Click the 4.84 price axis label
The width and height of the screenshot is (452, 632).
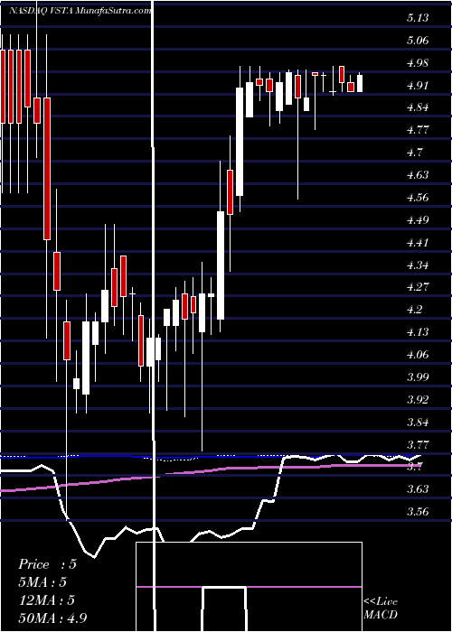[x=416, y=108]
